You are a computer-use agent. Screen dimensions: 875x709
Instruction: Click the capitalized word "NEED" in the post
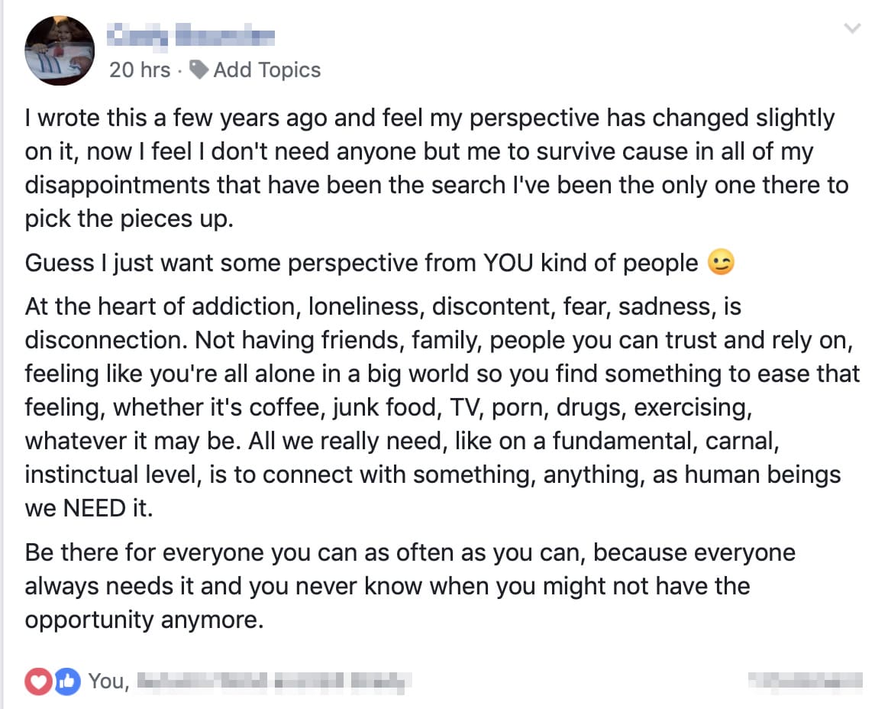pyautogui.click(x=95, y=509)
